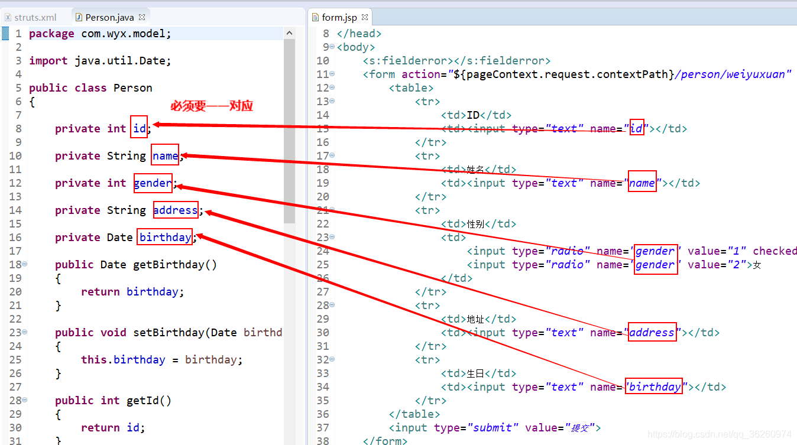Collapse the tr block at line 32

pos(332,359)
